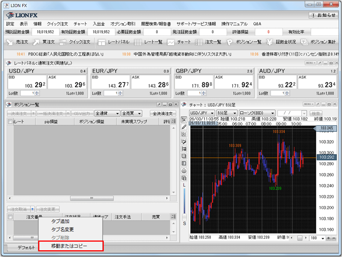Open the 買注文 buy order toolbar icon

[43, 42]
